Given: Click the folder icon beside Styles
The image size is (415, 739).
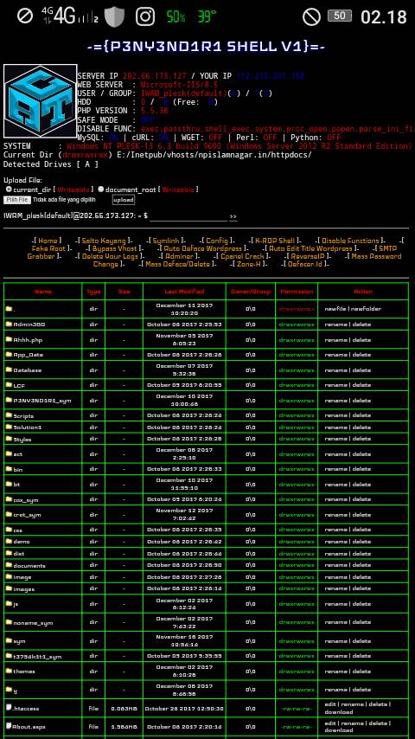Looking at the screenshot, I should pos(9,439).
